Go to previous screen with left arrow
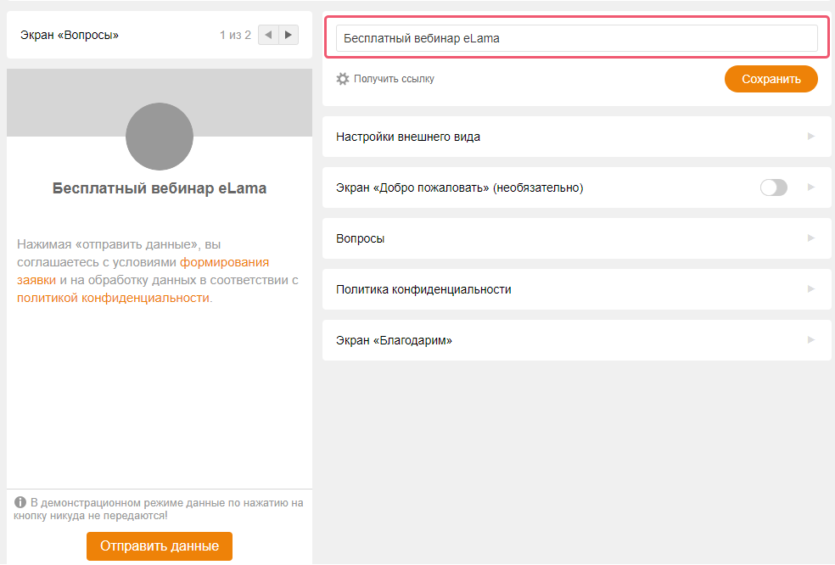Image resolution: width=835 pixels, height=565 pixels. (268, 35)
